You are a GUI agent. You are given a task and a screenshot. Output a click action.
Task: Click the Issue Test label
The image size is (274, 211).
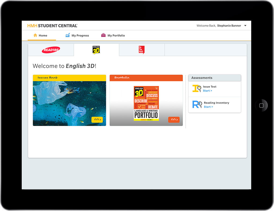pyautogui.click(x=209, y=87)
